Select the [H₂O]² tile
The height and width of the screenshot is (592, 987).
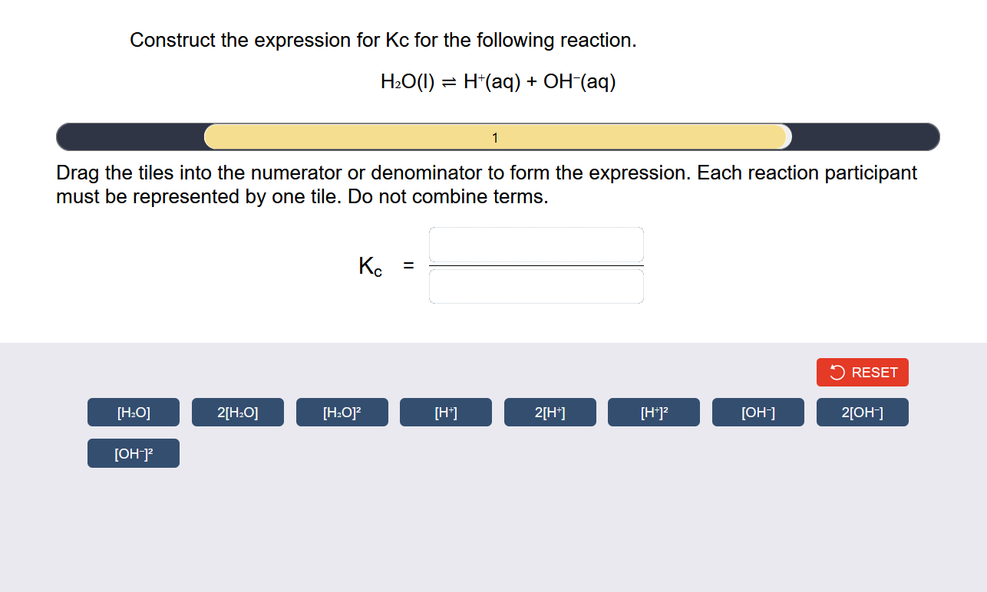click(342, 412)
